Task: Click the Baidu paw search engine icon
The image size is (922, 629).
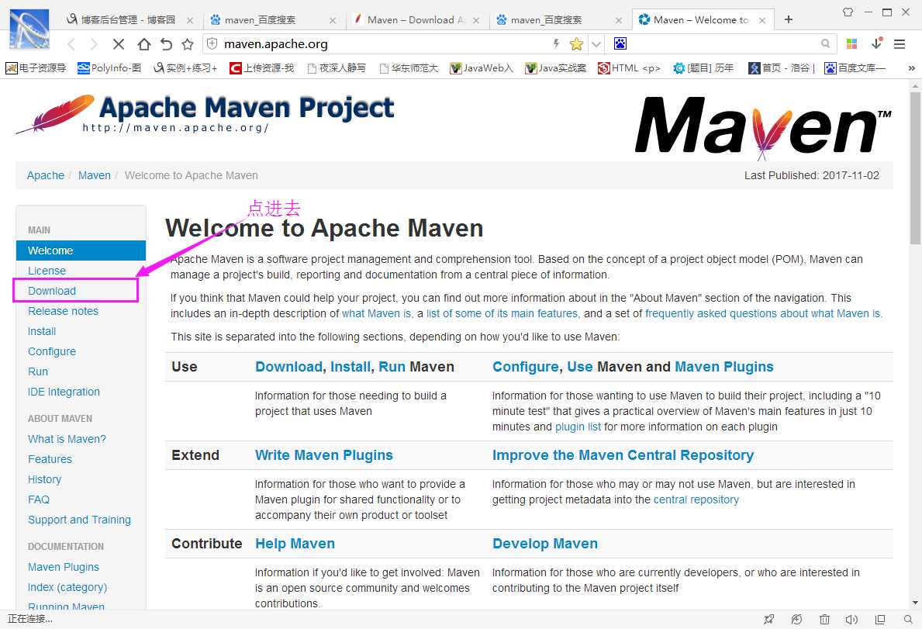Action: 620,43
